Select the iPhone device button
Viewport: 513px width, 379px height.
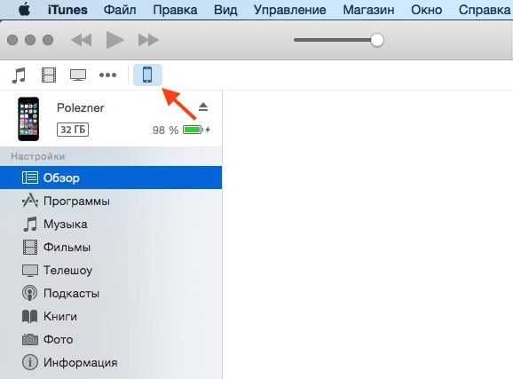[x=147, y=75]
